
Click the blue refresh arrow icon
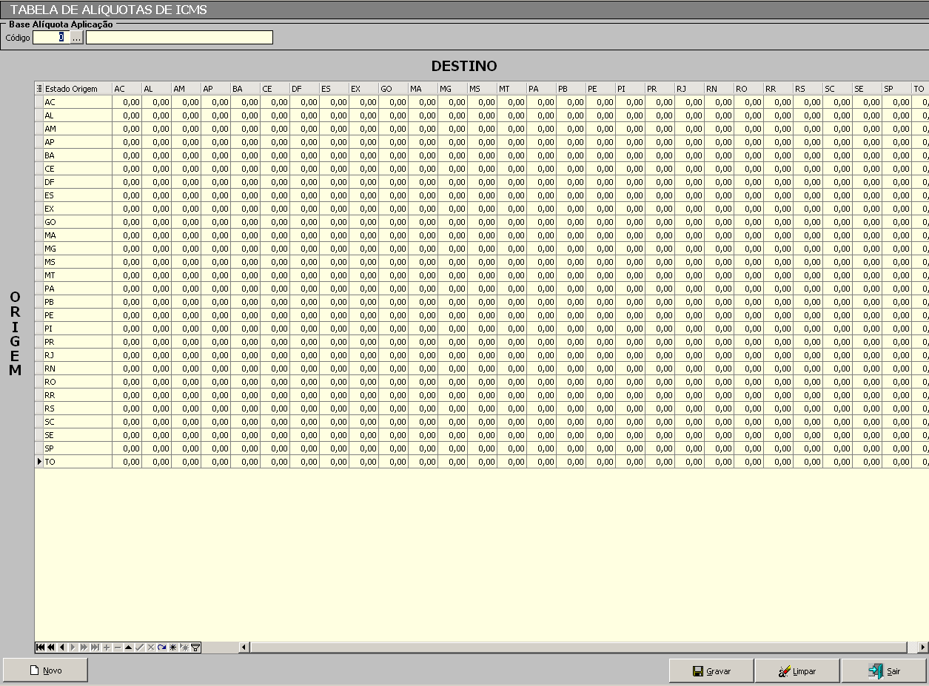point(161,648)
